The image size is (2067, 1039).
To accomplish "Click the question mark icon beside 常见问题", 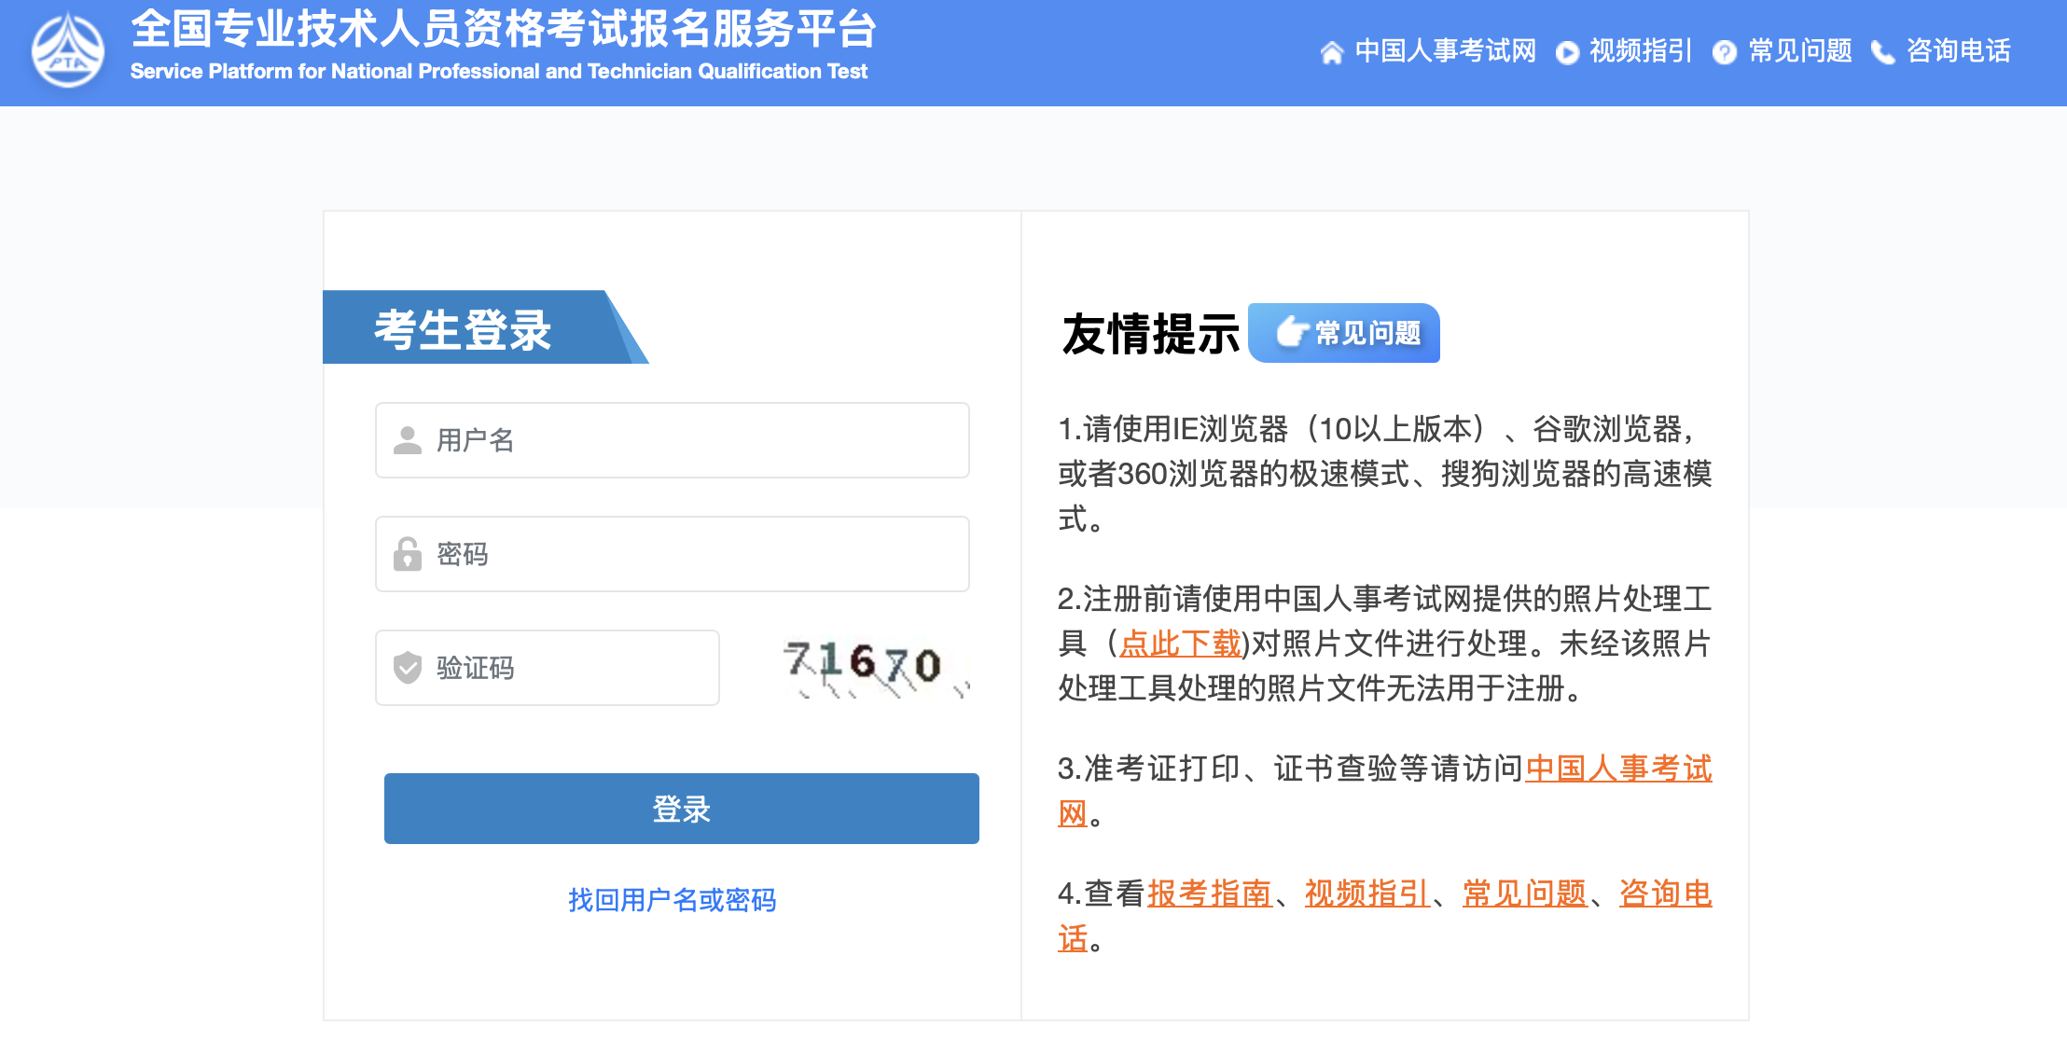I will [x=1725, y=53].
